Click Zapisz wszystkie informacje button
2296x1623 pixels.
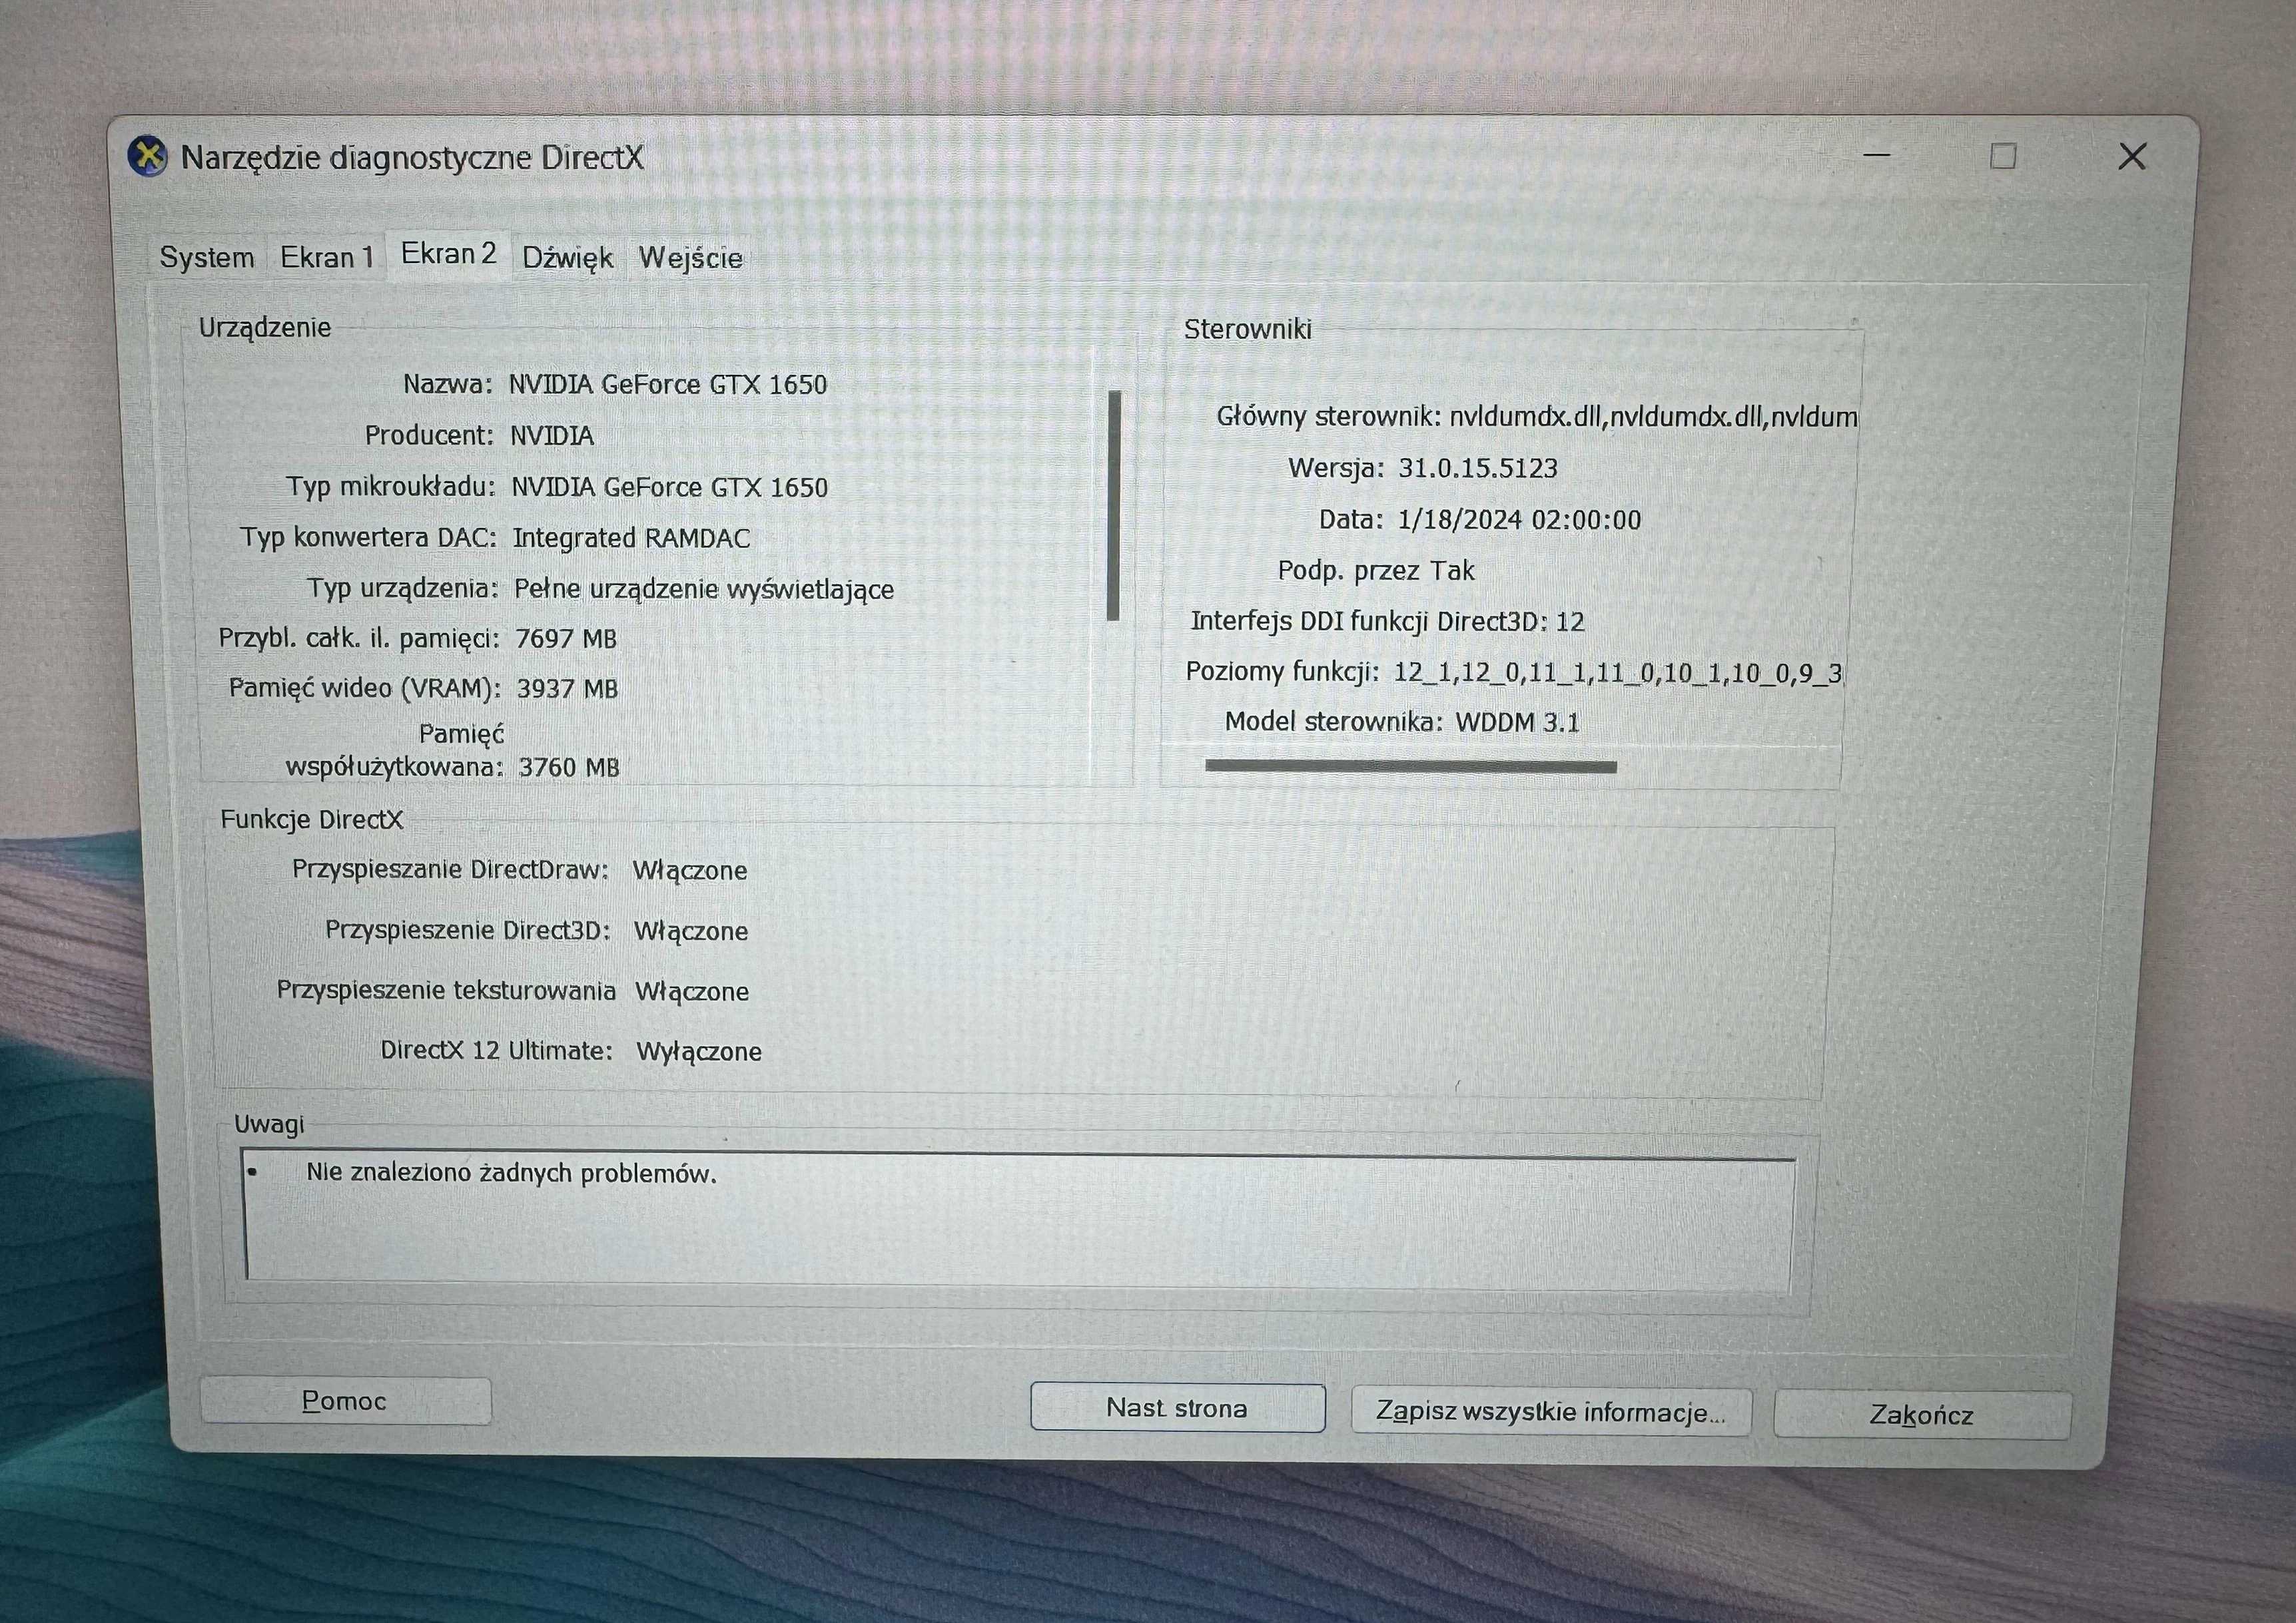click(x=1549, y=1412)
